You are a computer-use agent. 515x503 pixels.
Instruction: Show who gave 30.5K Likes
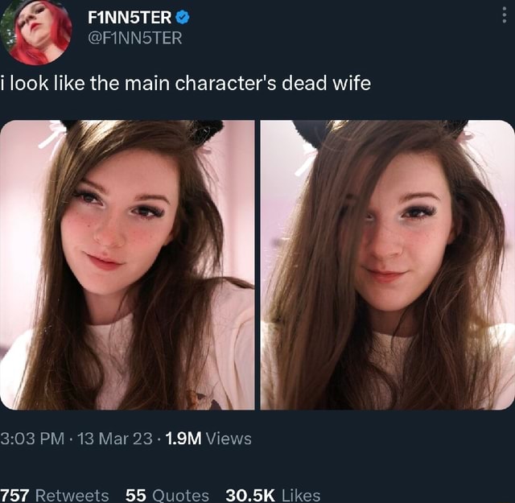(x=273, y=495)
